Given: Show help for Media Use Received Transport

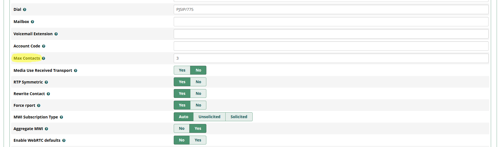Looking at the screenshot, I should click(76, 71).
